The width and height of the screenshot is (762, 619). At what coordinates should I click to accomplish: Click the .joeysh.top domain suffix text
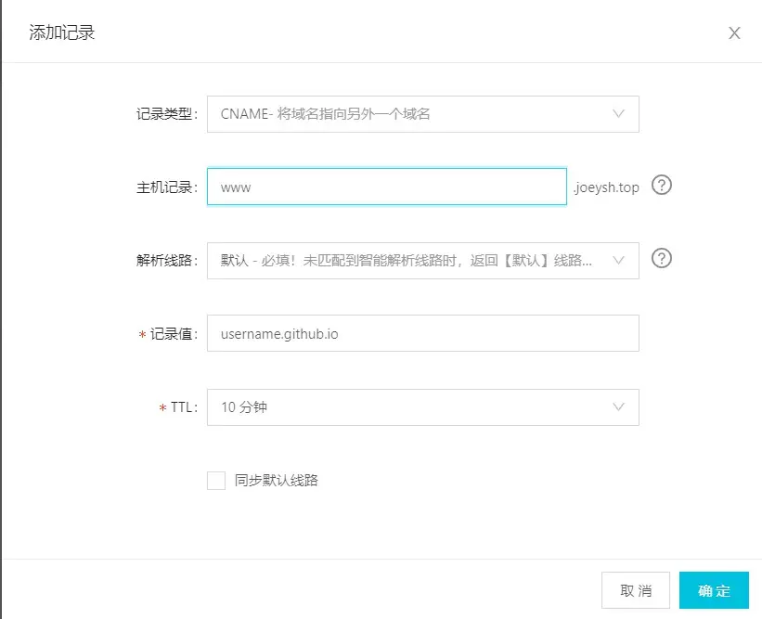click(606, 187)
